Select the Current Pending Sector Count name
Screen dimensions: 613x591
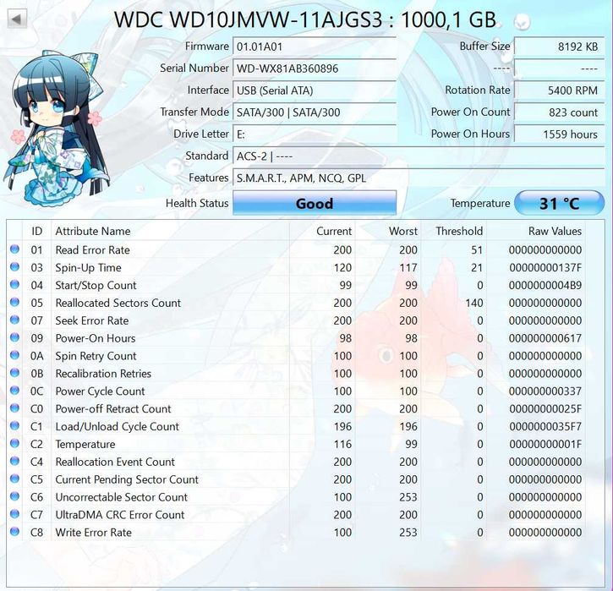(127, 479)
